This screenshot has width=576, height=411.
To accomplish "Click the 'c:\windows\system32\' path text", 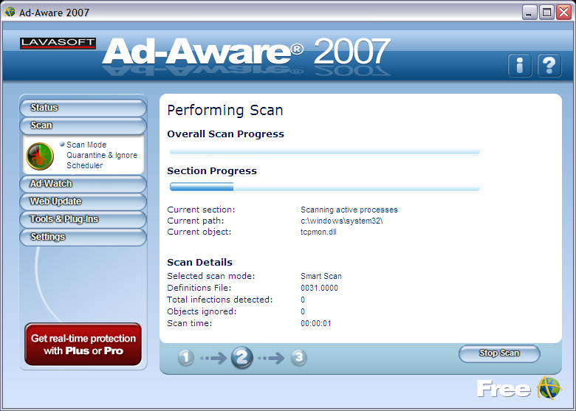I will click(x=342, y=221).
